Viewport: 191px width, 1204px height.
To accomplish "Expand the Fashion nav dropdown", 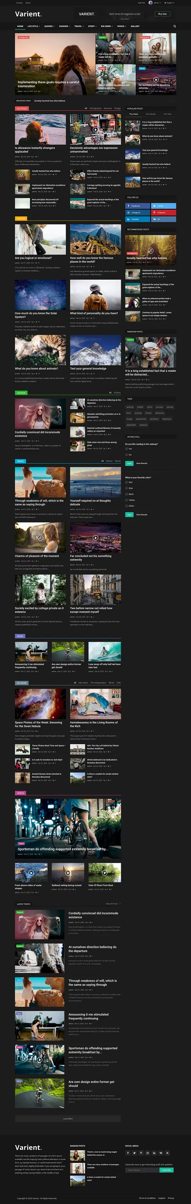I will (64, 26).
